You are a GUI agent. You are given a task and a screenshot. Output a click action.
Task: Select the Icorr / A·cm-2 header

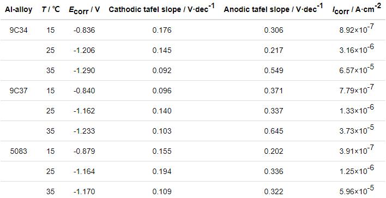pyautogui.click(x=357, y=10)
